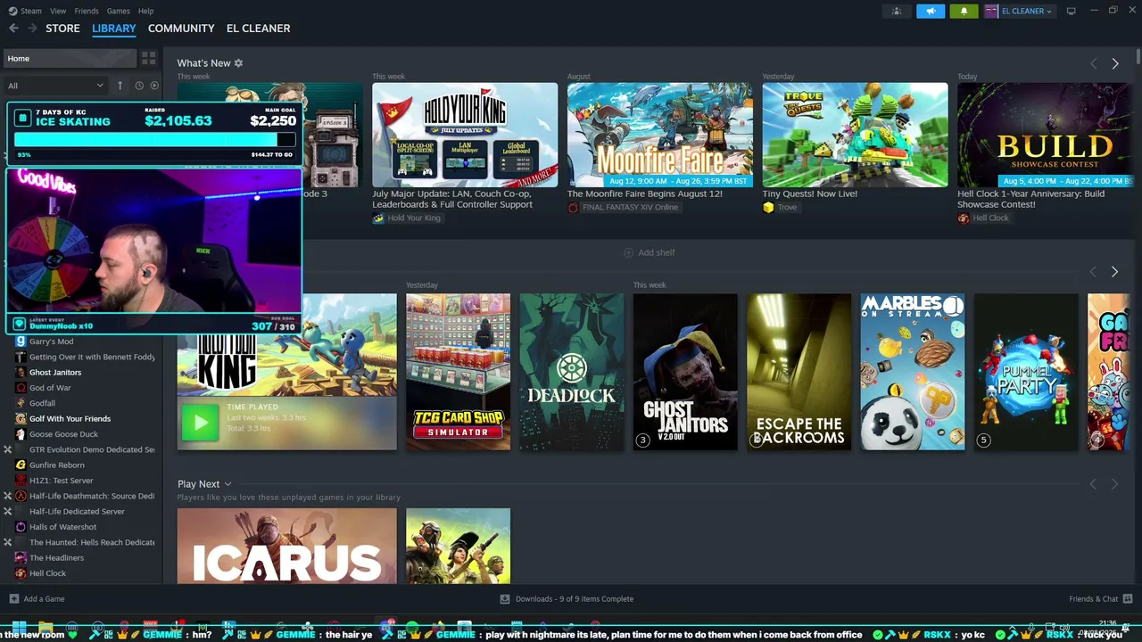The image size is (1142, 642).
Task: Click the plus icon beside Add a Game
Action: pos(13,599)
